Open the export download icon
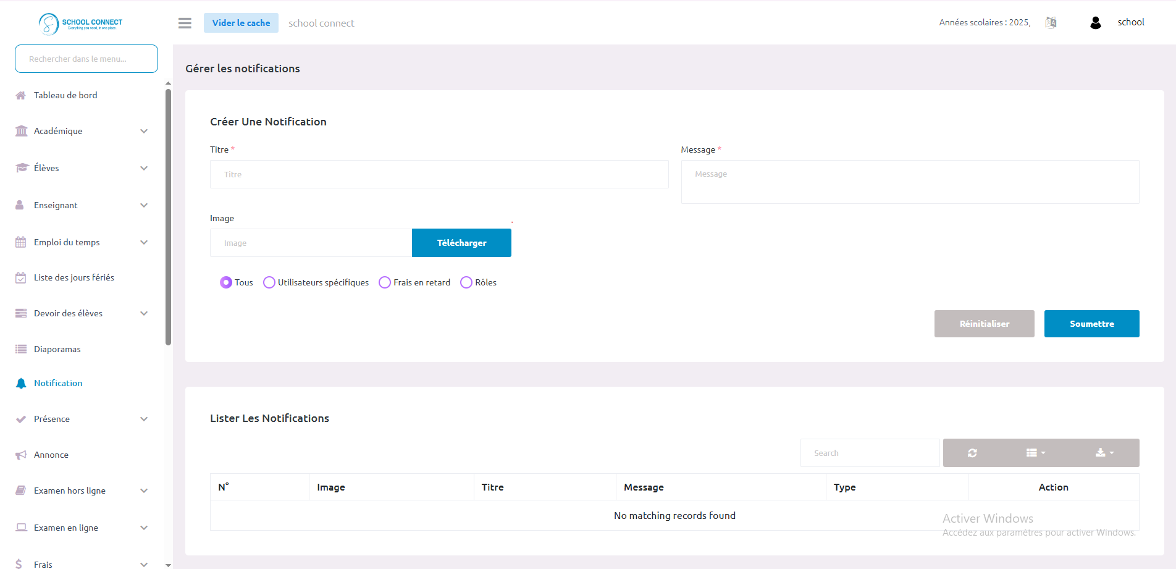This screenshot has width=1176, height=569. 1105,453
